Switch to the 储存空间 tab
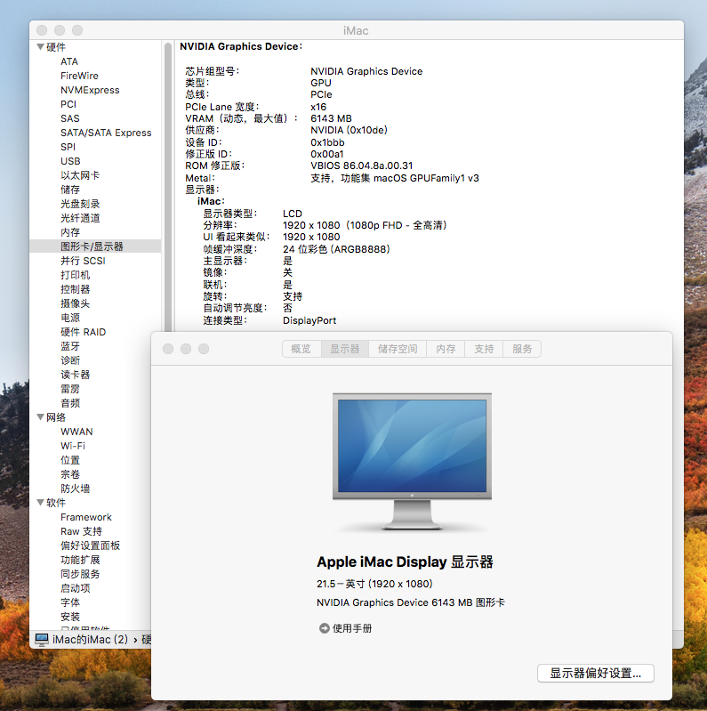The image size is (707, 711). point(398,349)
